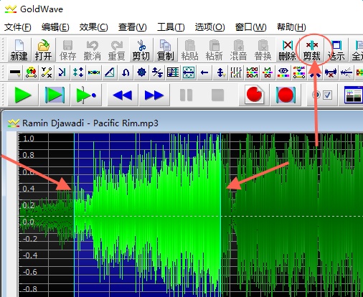Fast forward with the blue double-right arrows
363x297 pixels.
154,95
